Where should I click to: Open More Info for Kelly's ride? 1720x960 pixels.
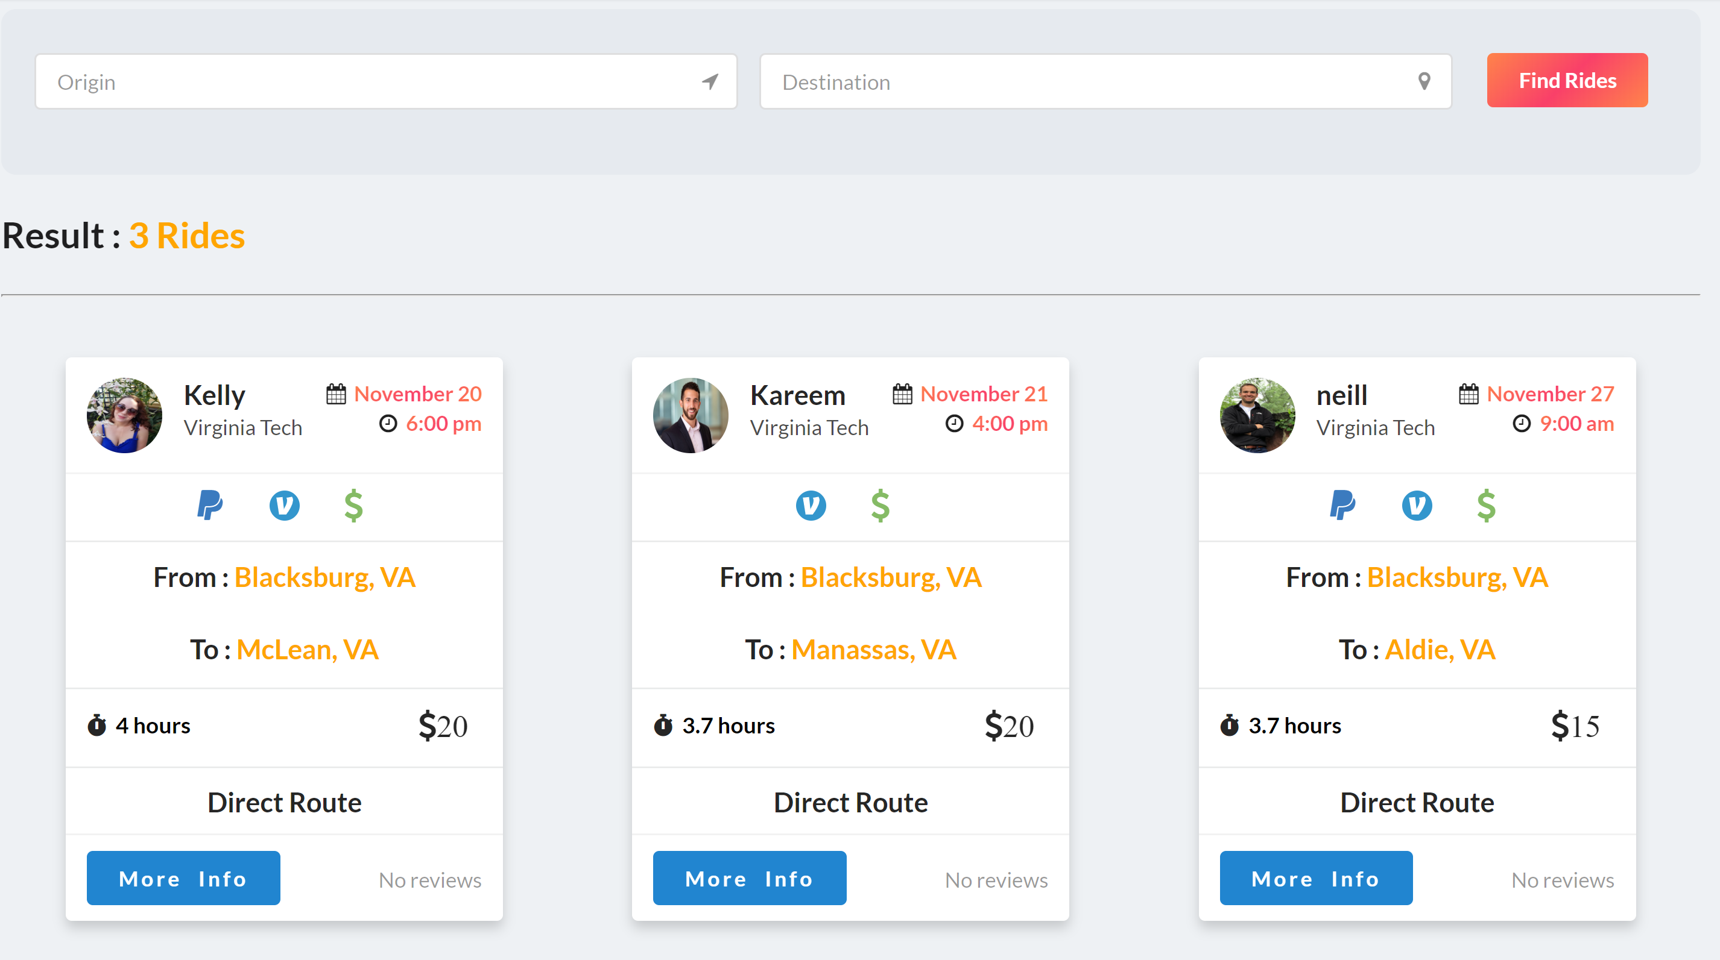click(x=183, y=878)
